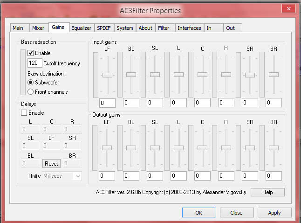301x223 pixels.
Task: Open the Equalizer tab
Action: 82,28
